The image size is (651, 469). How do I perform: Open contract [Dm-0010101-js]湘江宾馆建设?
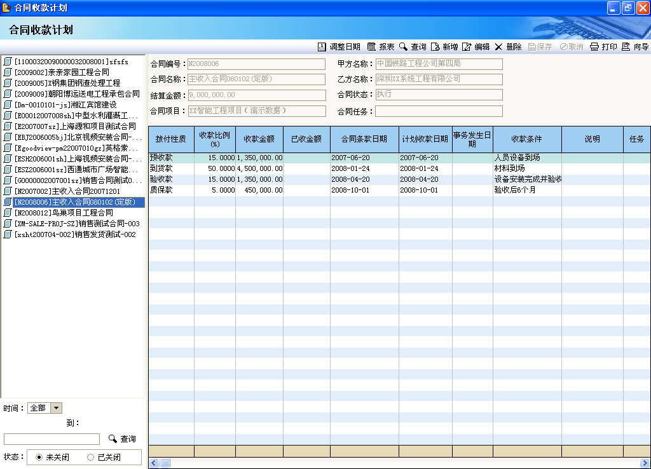(x=65, y=105)
